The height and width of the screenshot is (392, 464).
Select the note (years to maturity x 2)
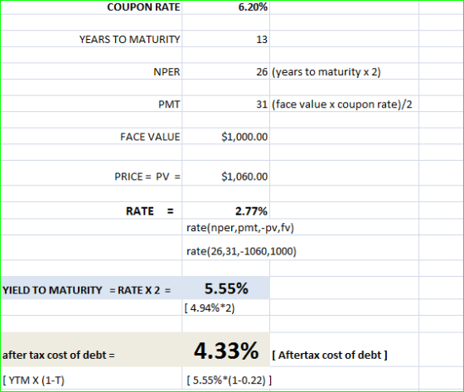[x=326, y=72]
